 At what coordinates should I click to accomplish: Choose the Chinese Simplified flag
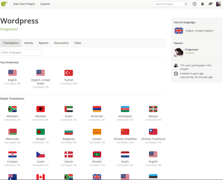125,132
